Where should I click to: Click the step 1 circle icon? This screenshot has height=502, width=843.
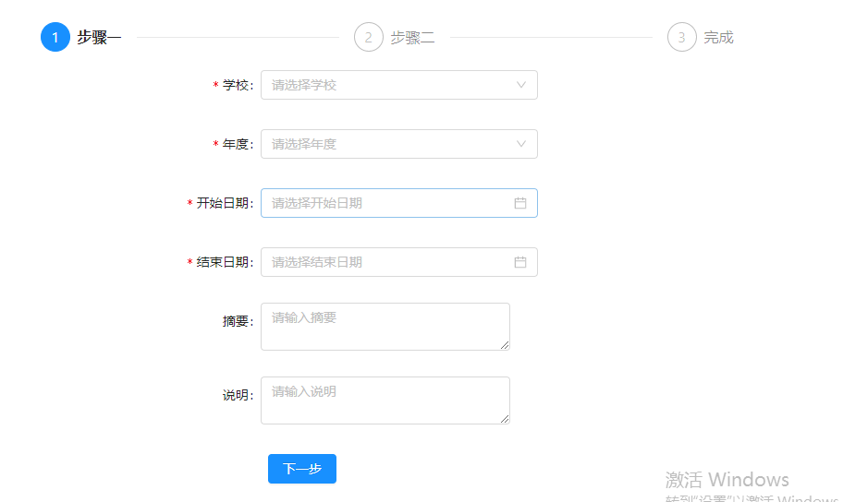click(x=55, y=37)
